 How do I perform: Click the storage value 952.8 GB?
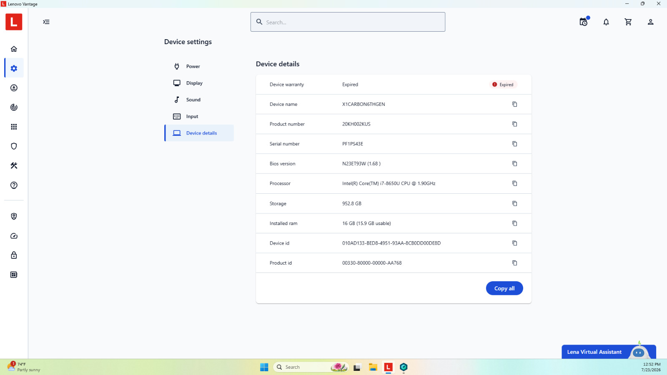[352, 204]
